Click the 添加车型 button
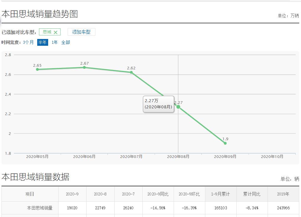This screenshot has width=301, height=217. tap(82, 32)
